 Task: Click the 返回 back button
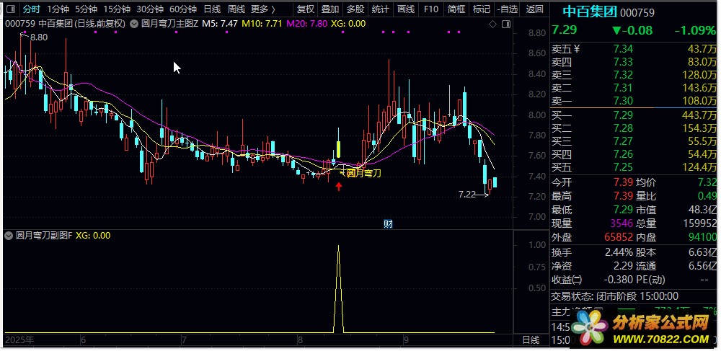pyautogui.click(x=534, y=9)
